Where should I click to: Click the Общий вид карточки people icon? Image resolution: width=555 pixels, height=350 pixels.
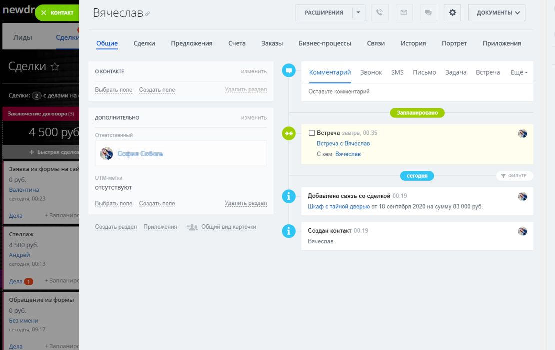192,227
